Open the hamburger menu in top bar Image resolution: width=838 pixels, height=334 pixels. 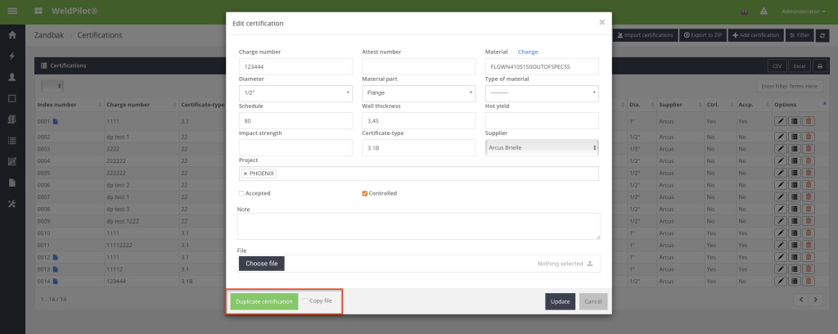pyautogui.click(x=12, y=11)
